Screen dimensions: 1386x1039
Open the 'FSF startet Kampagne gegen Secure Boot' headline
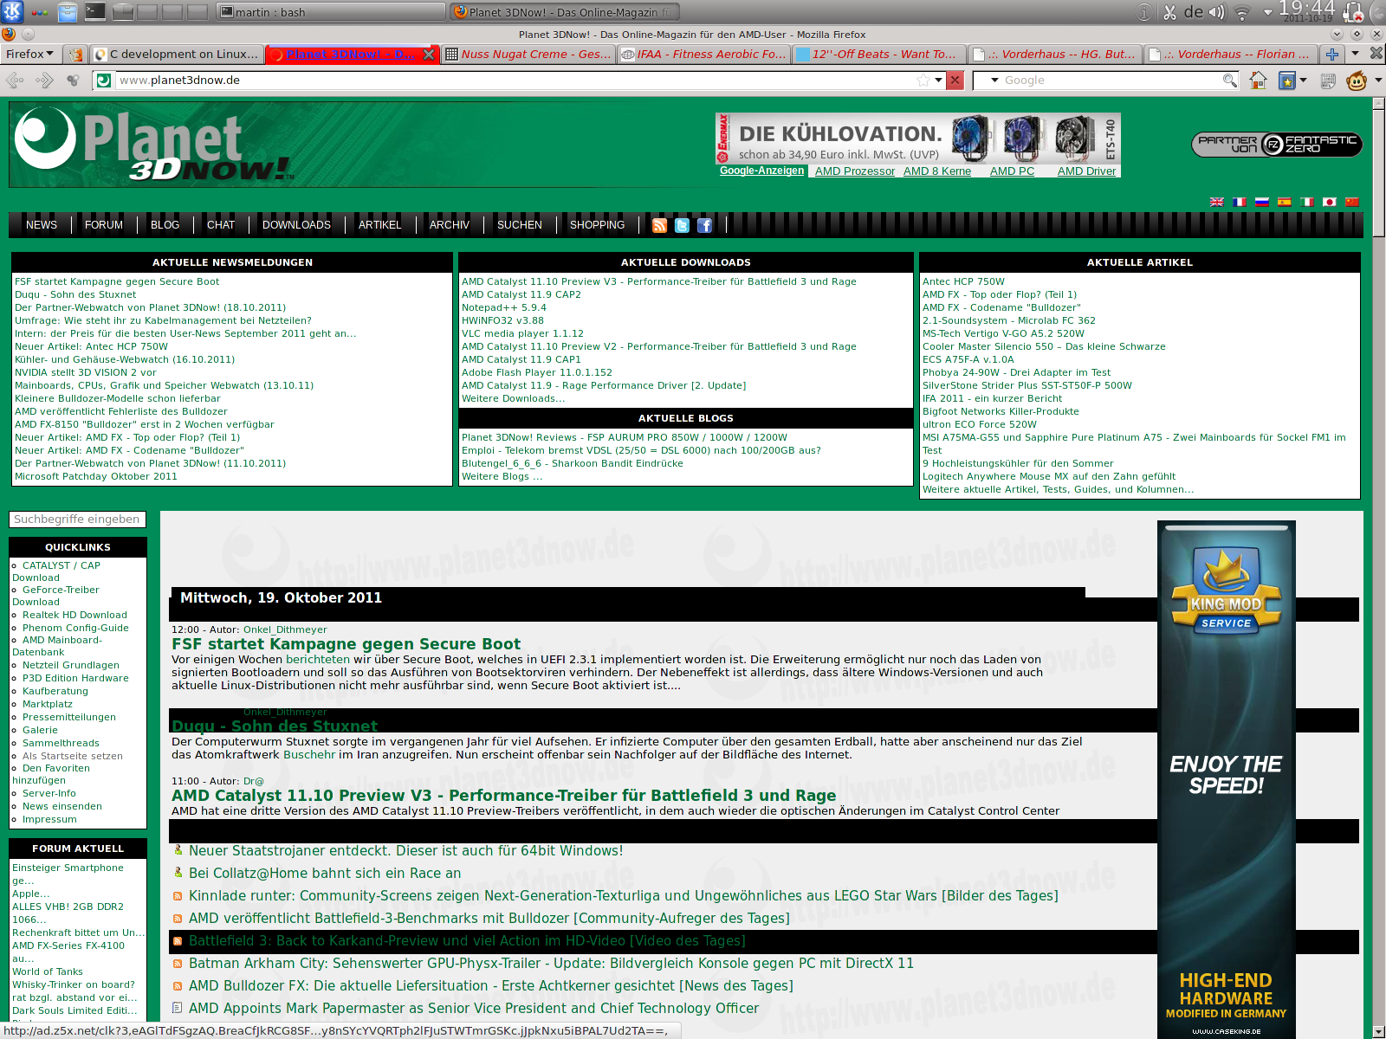coord(346,644)
